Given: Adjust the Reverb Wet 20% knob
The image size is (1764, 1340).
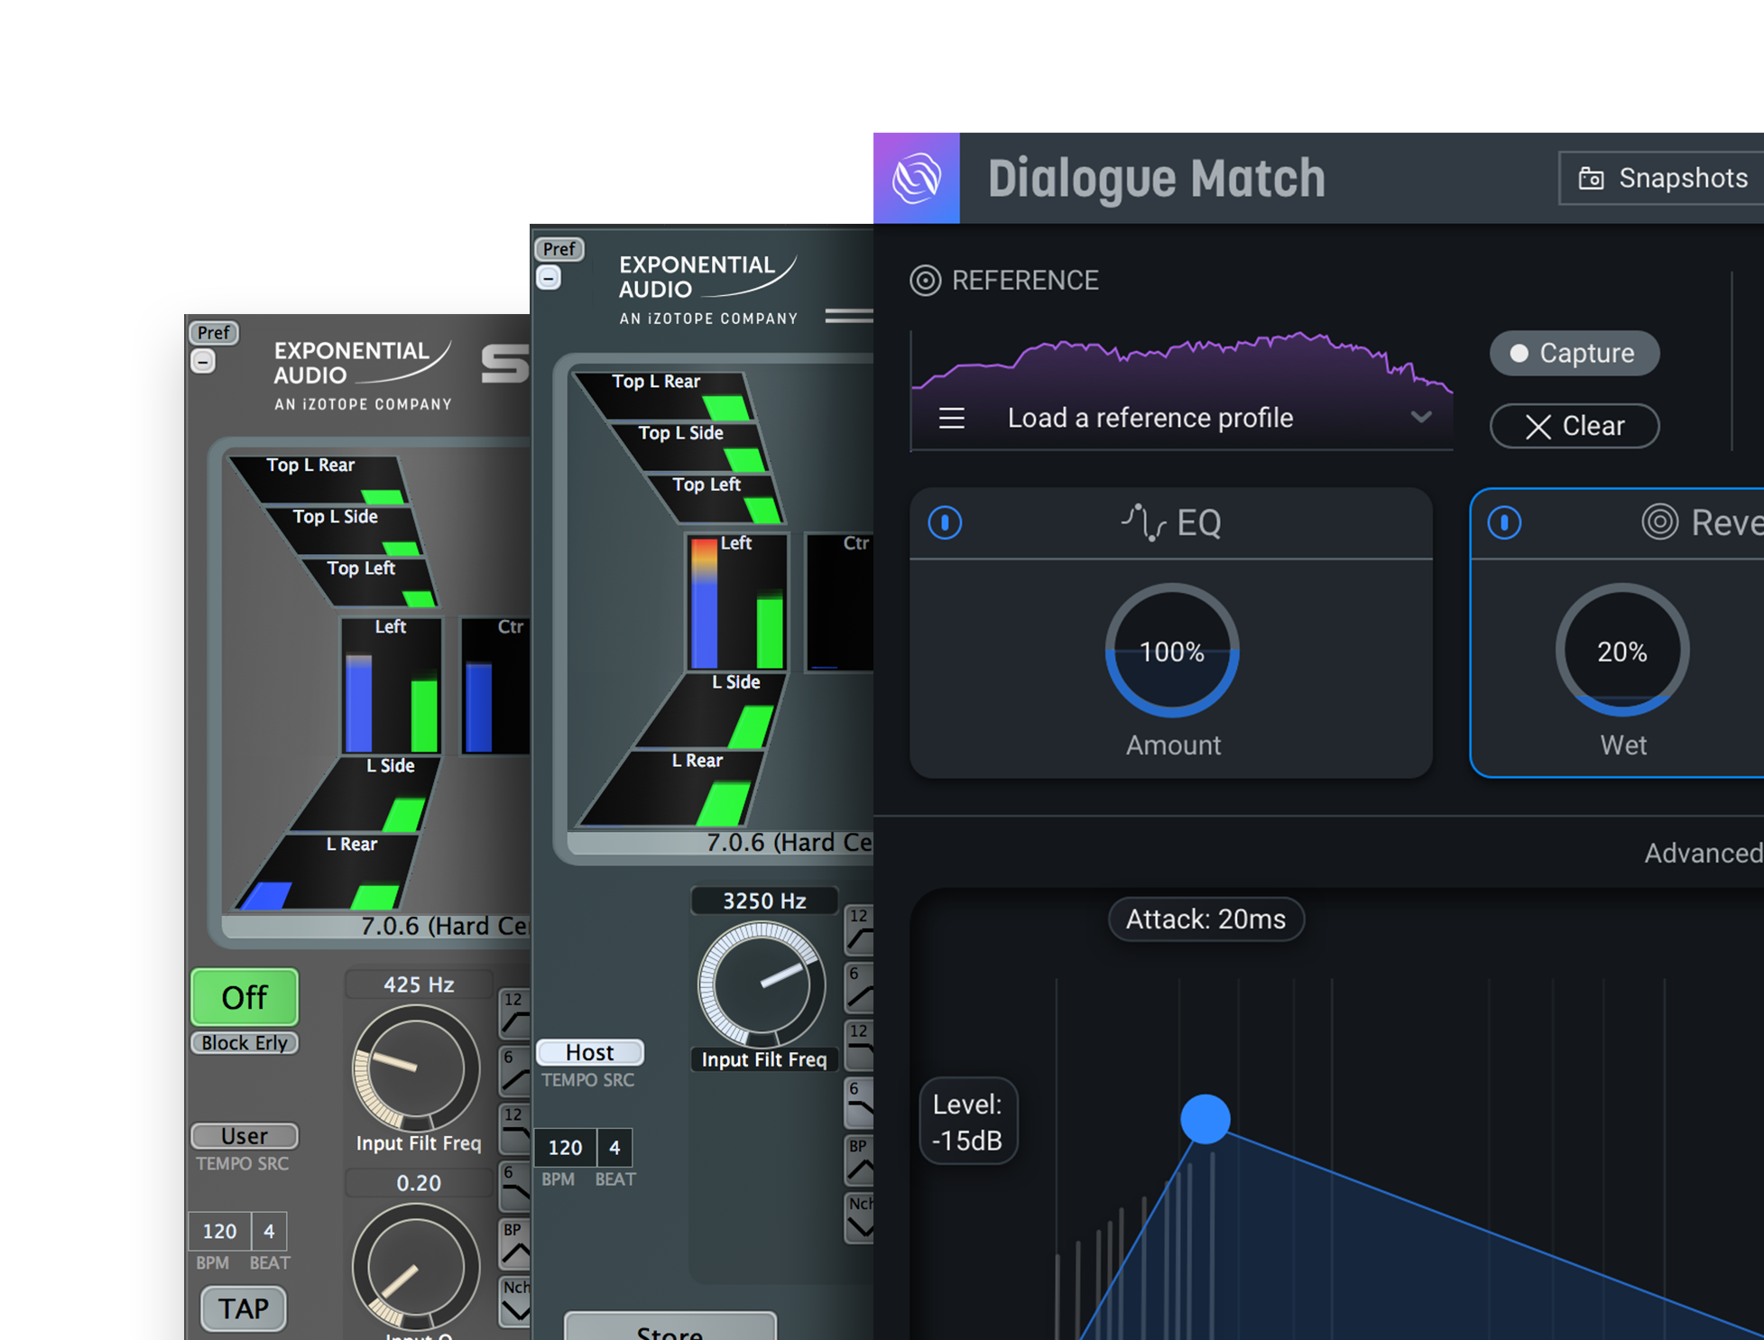Looking at the screenshot, I should pos(1622,651).
